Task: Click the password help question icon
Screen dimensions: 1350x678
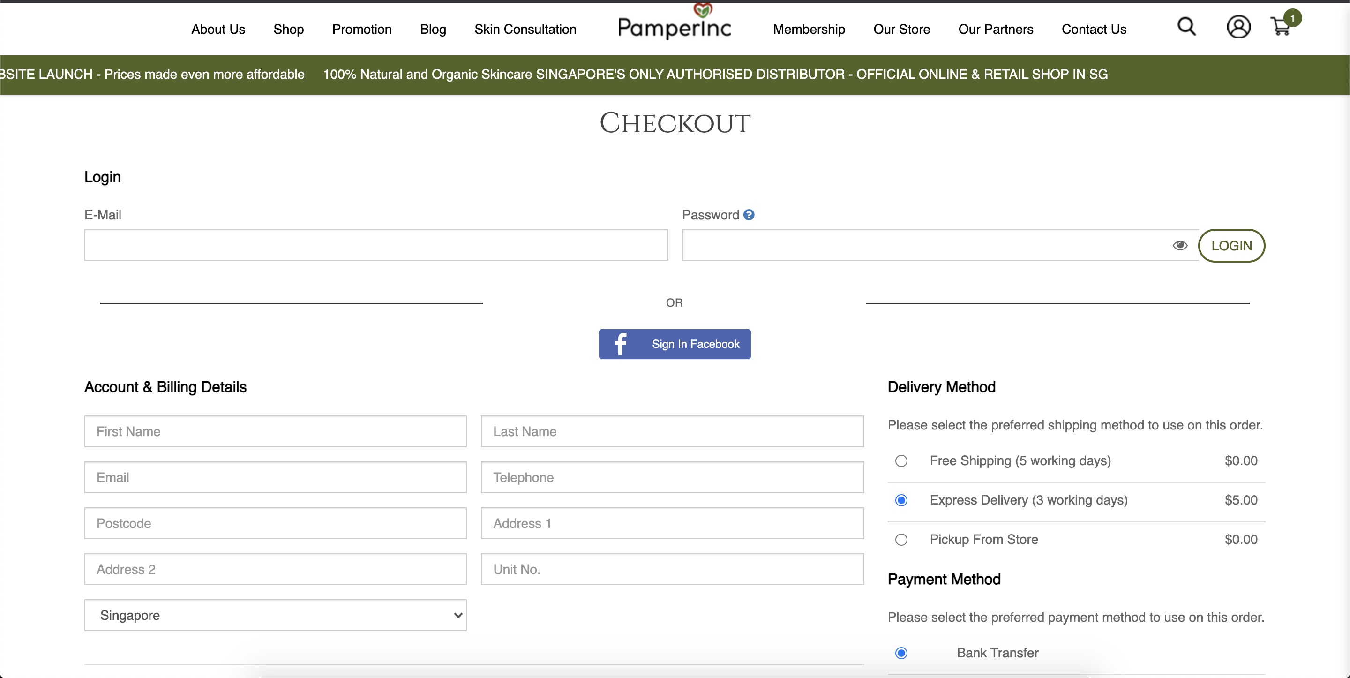Action: click(749, 215)
